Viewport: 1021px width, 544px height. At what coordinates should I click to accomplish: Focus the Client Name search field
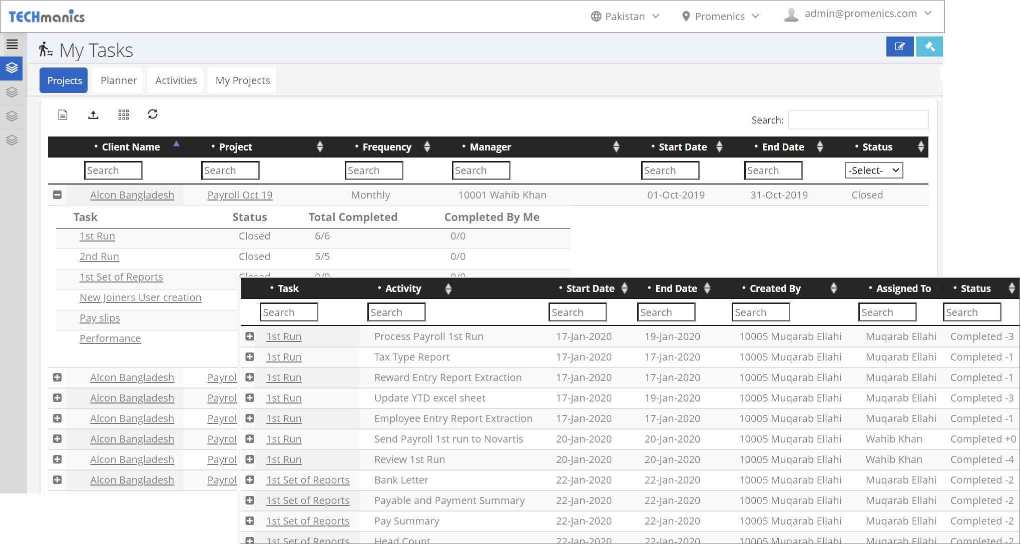point(113,170)
